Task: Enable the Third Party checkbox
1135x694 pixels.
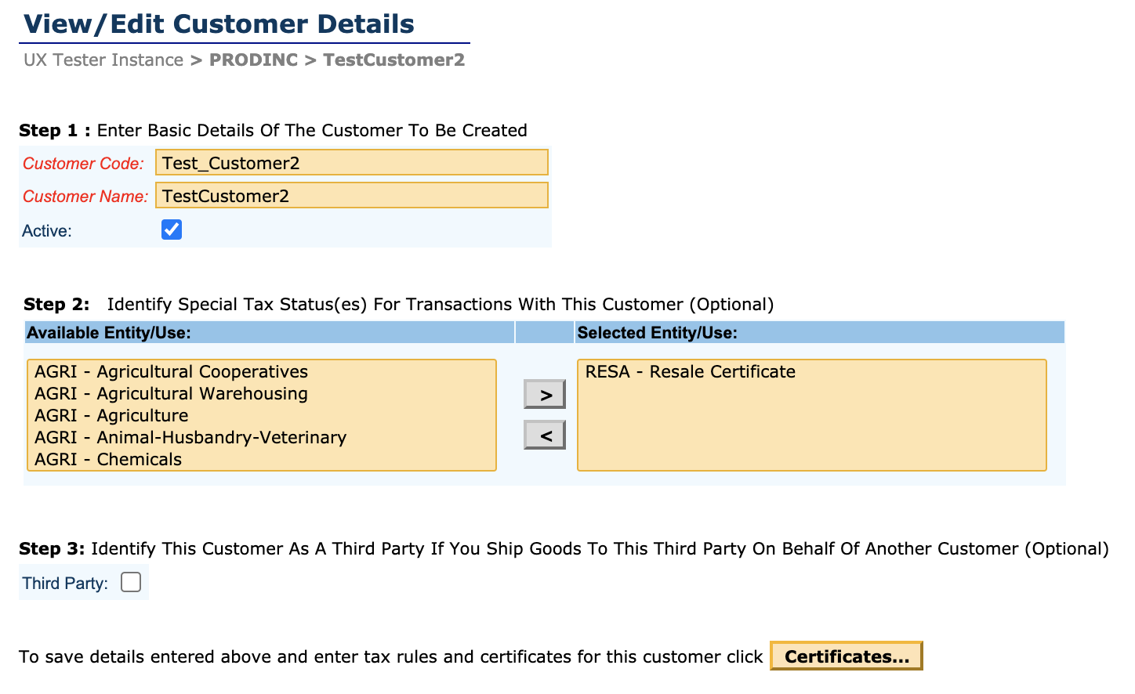Action: 131,582
